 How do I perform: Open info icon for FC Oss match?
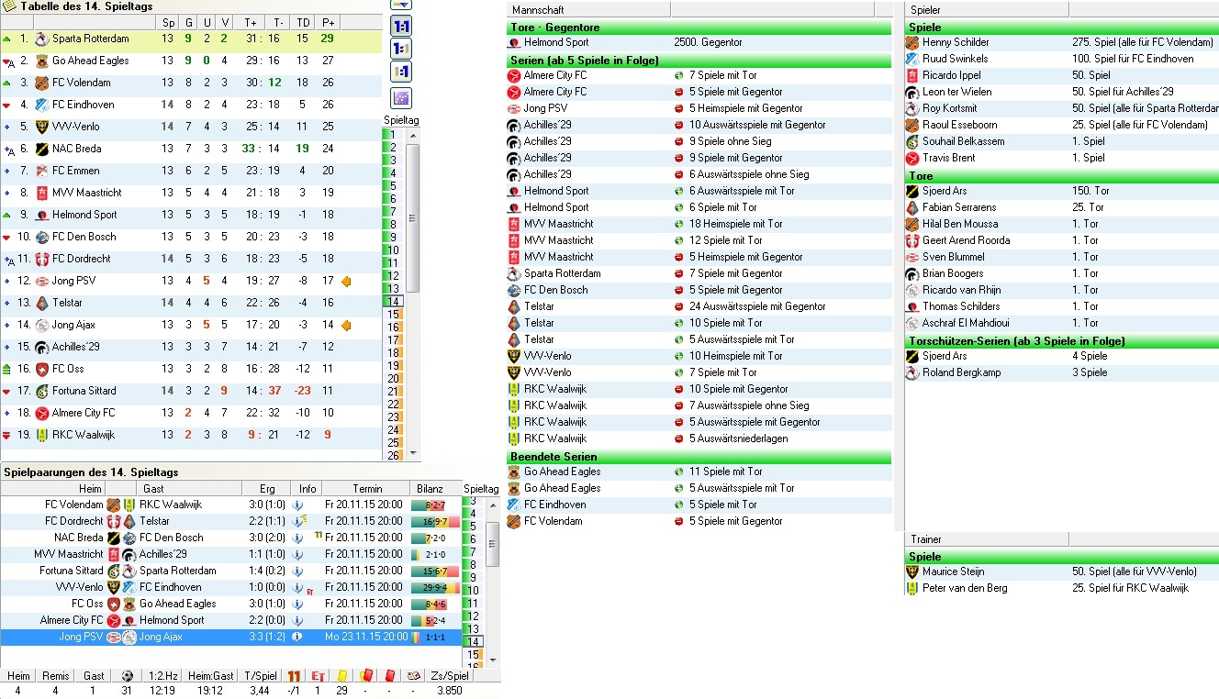tap(296, 604)
